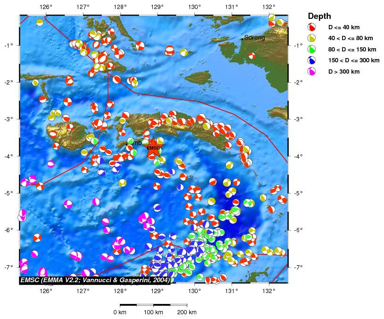384x319 pixels.
Task: Click the "Sorong" city name label
Action: [x=255, y=38]
